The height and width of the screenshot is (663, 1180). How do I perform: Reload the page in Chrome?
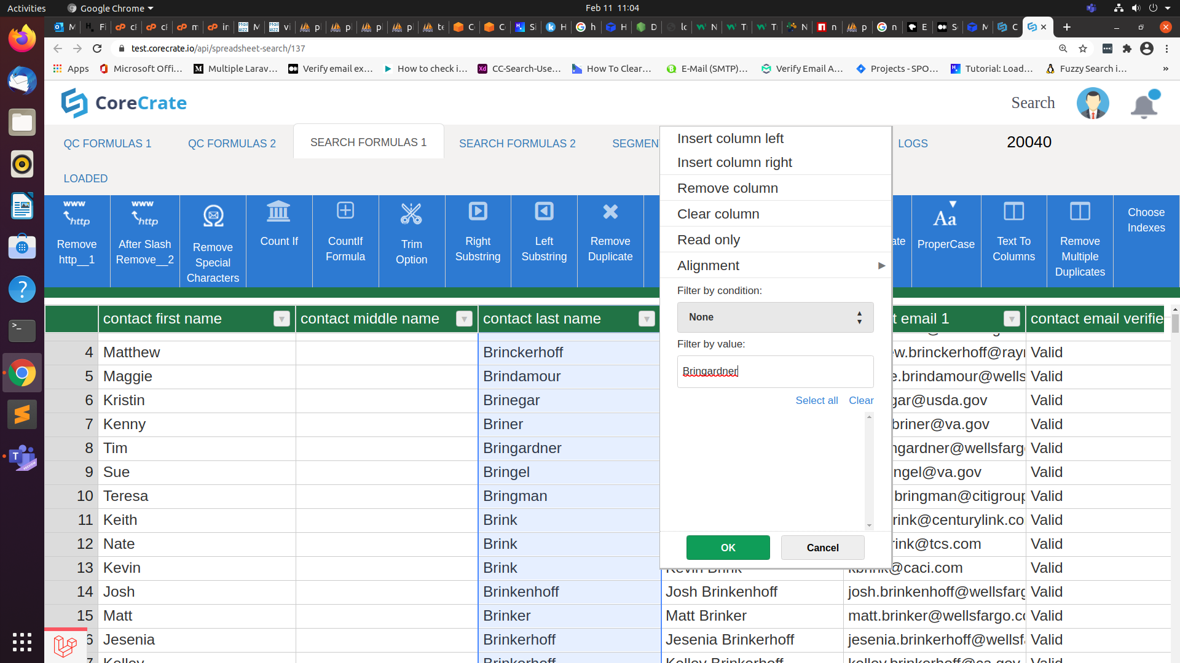pos(97,48)
